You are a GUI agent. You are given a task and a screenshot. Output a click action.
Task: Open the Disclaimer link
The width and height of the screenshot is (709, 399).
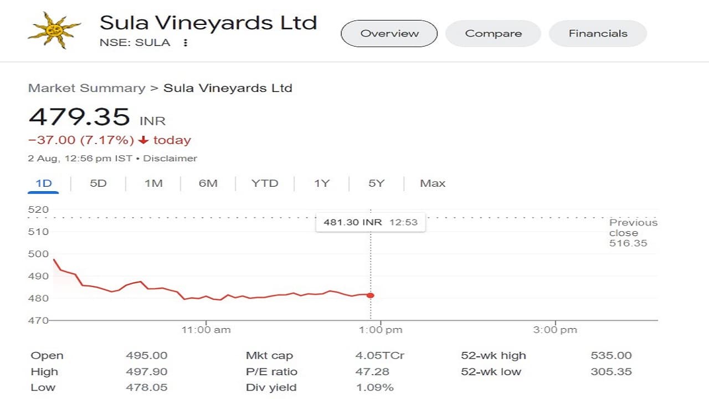tap(170, 158)
